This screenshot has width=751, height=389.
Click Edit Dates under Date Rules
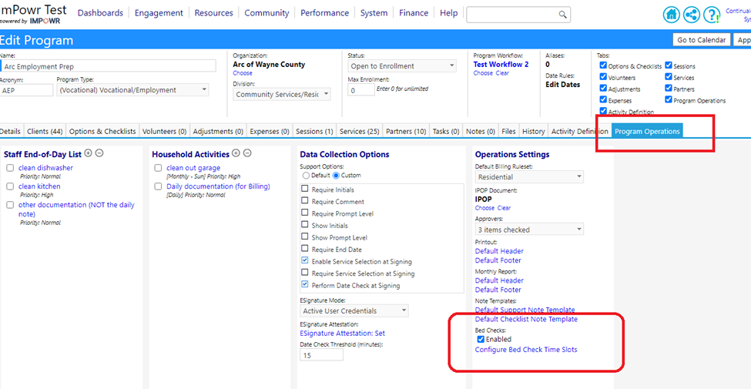pos(563,84)
